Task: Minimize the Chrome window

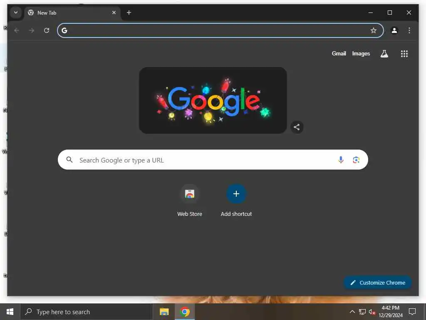Action: 371,12
